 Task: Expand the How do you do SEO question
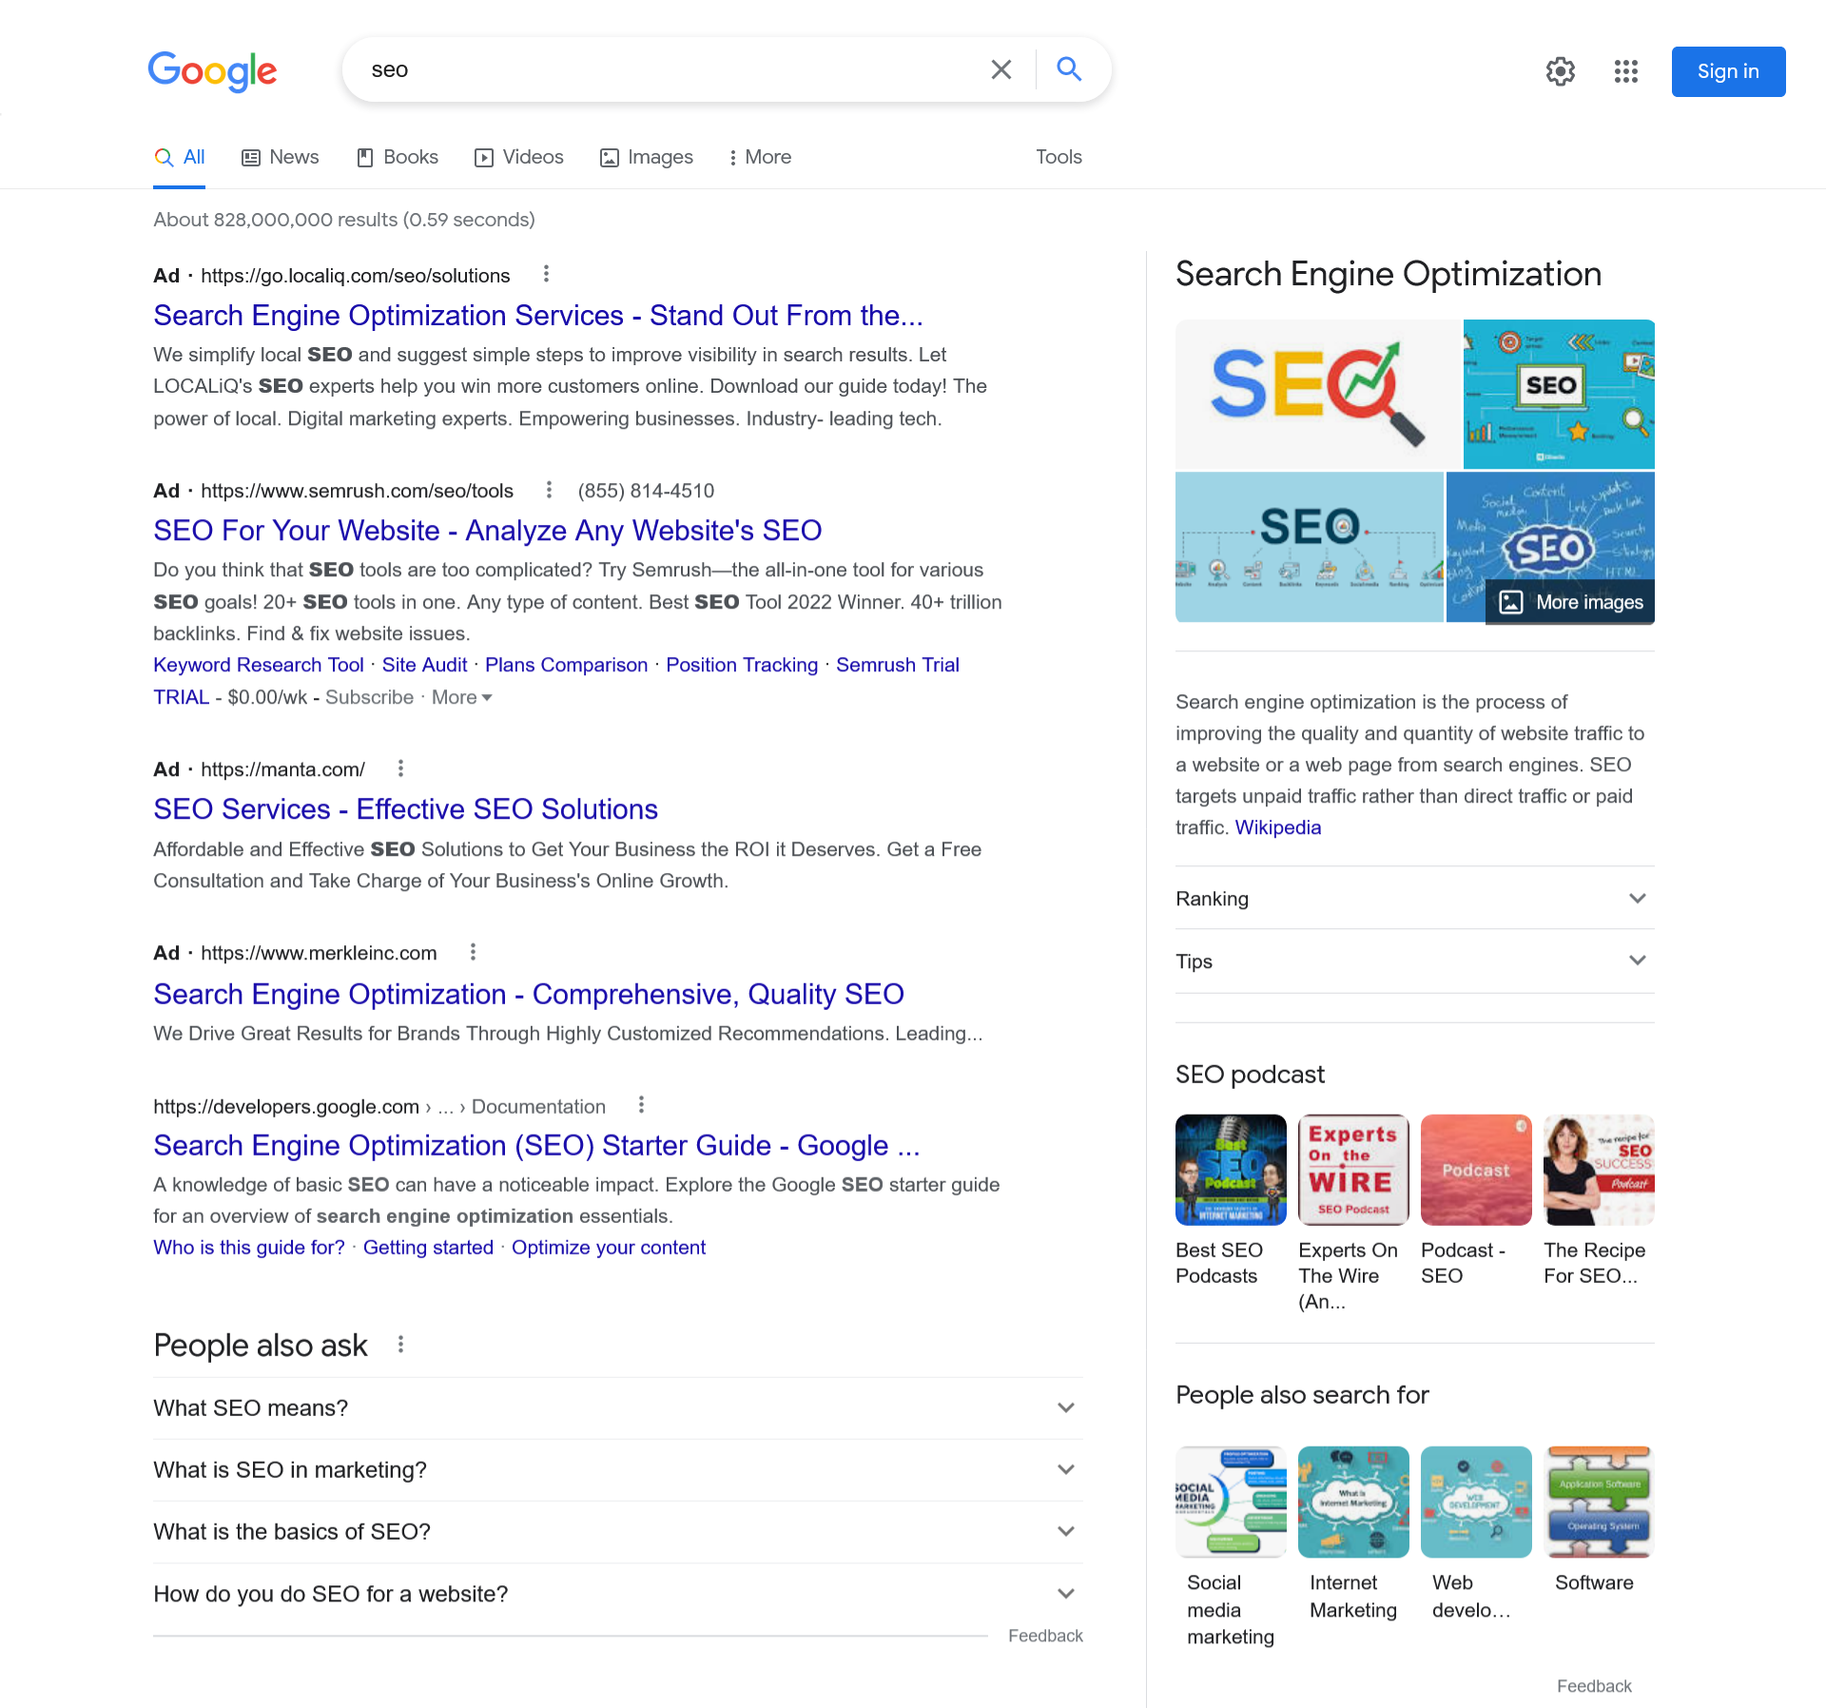point(1066,1594)
